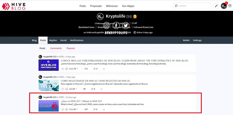Open the hamburger menu icon
Viewport: 233px width, 115px height.
click(x=230, y=6)
